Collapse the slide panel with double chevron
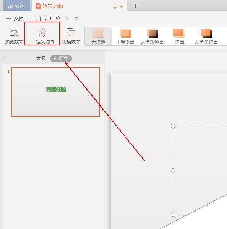227x229 pixels. click(x=5, y=58)
